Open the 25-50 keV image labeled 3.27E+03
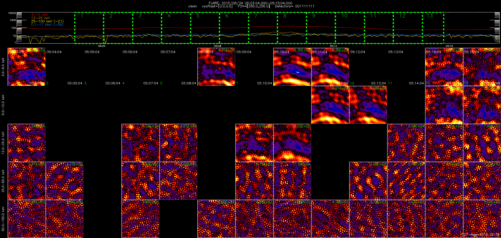The width and height of the screenshot is (501, 238). 65,181
